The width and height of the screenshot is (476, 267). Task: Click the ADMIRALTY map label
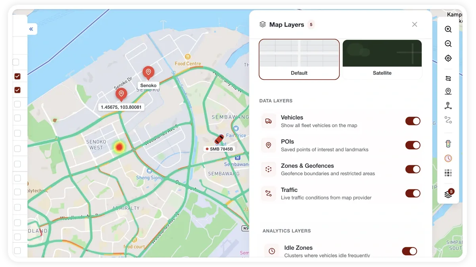point(126,208)
